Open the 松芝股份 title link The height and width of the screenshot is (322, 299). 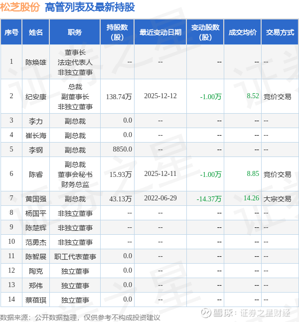pyautogui.click(x=20, y=7)
